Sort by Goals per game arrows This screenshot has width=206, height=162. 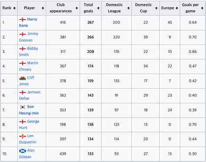[x=202, y=8]
